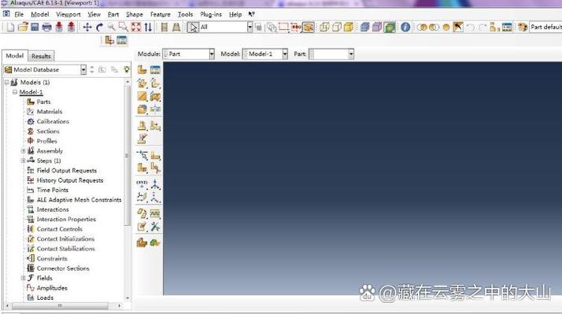This screenshot has width=562, height=314.
Task: Click the color palette icon
Action: [x=523, y=27]
